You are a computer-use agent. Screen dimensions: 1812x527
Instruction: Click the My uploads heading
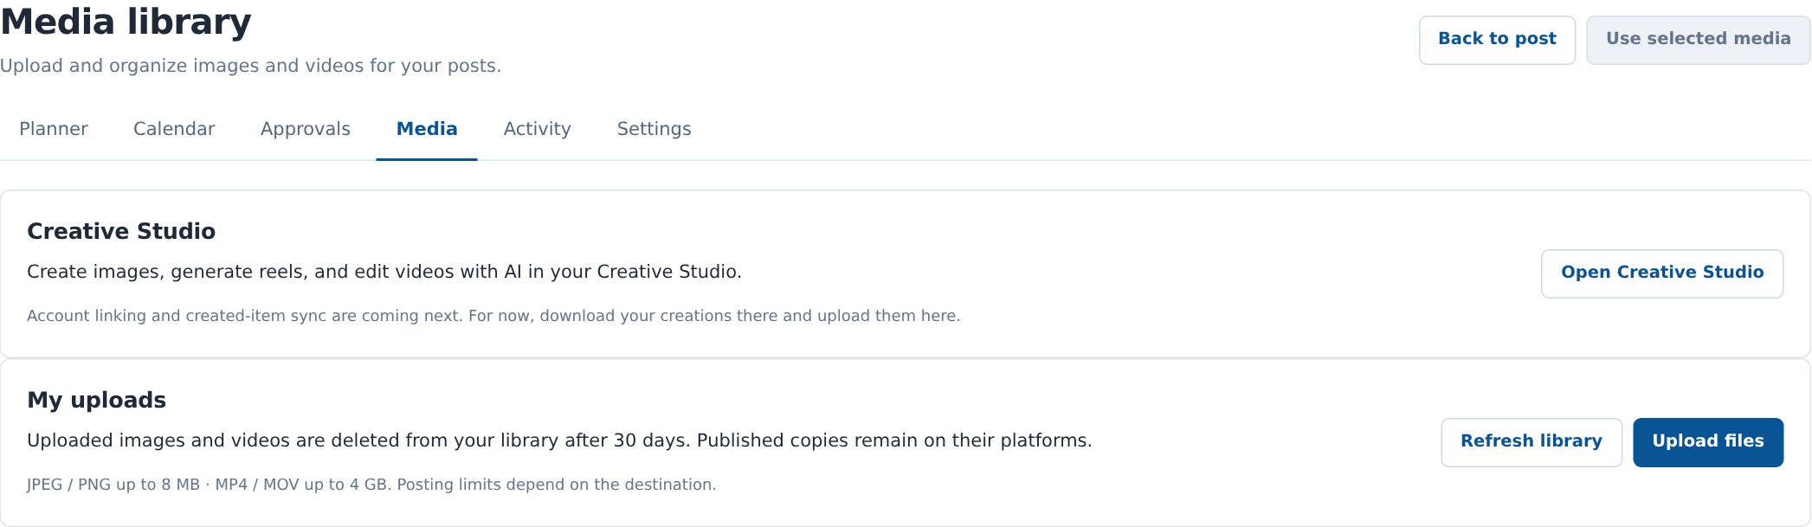pyautogui.click(x=96, y=400)
